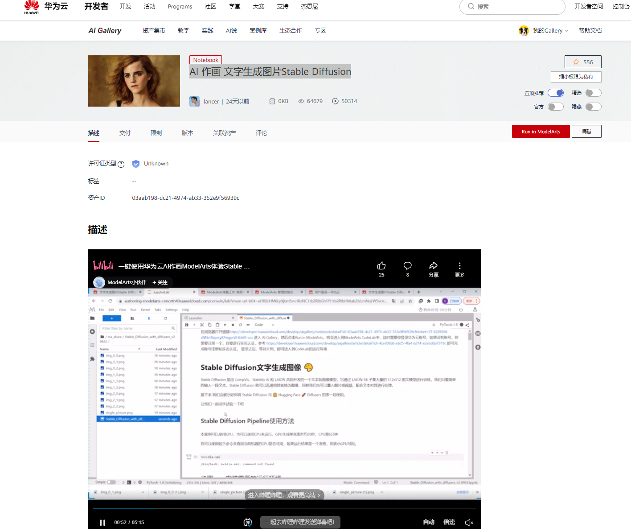This screenshot has width=631, height=529.
Task: Open the 活动 top menu
Action: click(x=149, y=6)
